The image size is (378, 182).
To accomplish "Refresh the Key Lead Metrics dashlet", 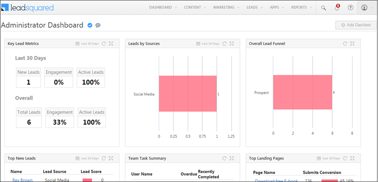I will click(103, 43).
